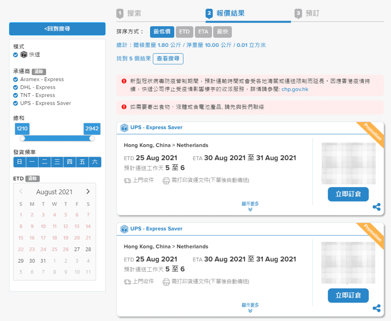
Task: Click the <回到搜尋 back button
Action: click(57, 29)
